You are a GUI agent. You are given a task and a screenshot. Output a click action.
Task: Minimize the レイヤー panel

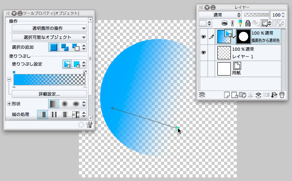click(213, 7)
